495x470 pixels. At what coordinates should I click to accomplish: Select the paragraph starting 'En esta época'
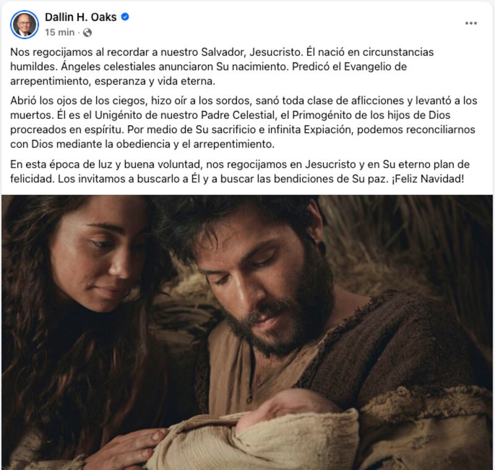click(x=240, y=172)
